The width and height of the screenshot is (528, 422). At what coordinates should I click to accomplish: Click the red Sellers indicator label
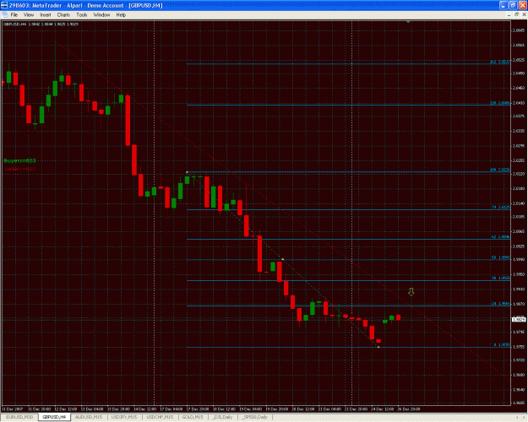coord(19,169)
